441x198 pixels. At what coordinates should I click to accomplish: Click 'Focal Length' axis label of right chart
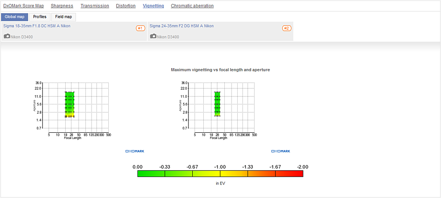tap(218, 138)
